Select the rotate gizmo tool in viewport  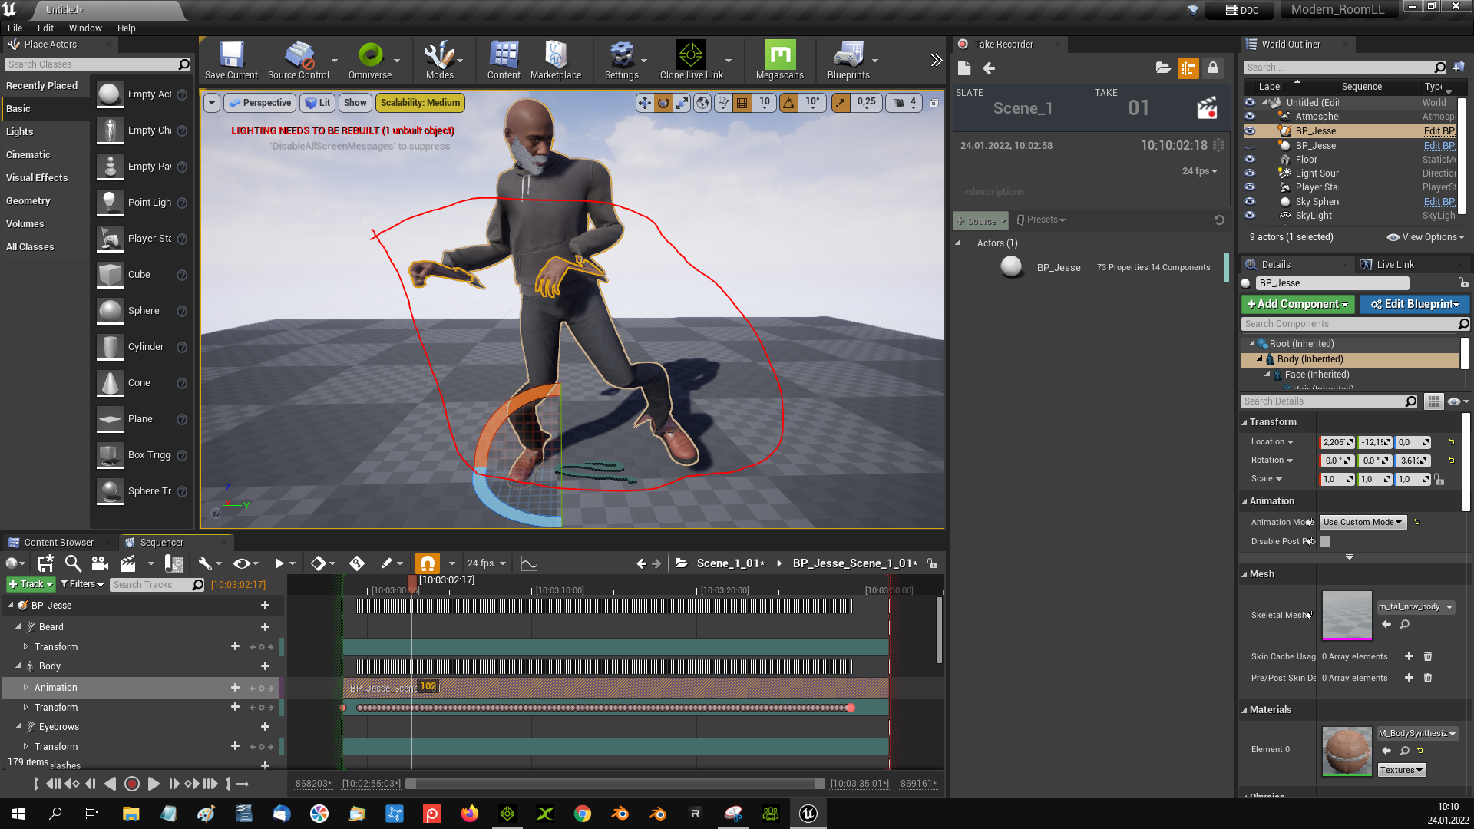(663, 103)
